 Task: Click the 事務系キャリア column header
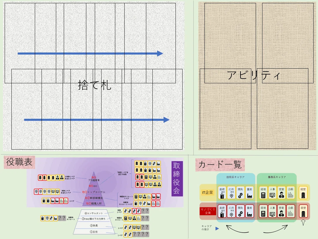click(x=277, y=177)
